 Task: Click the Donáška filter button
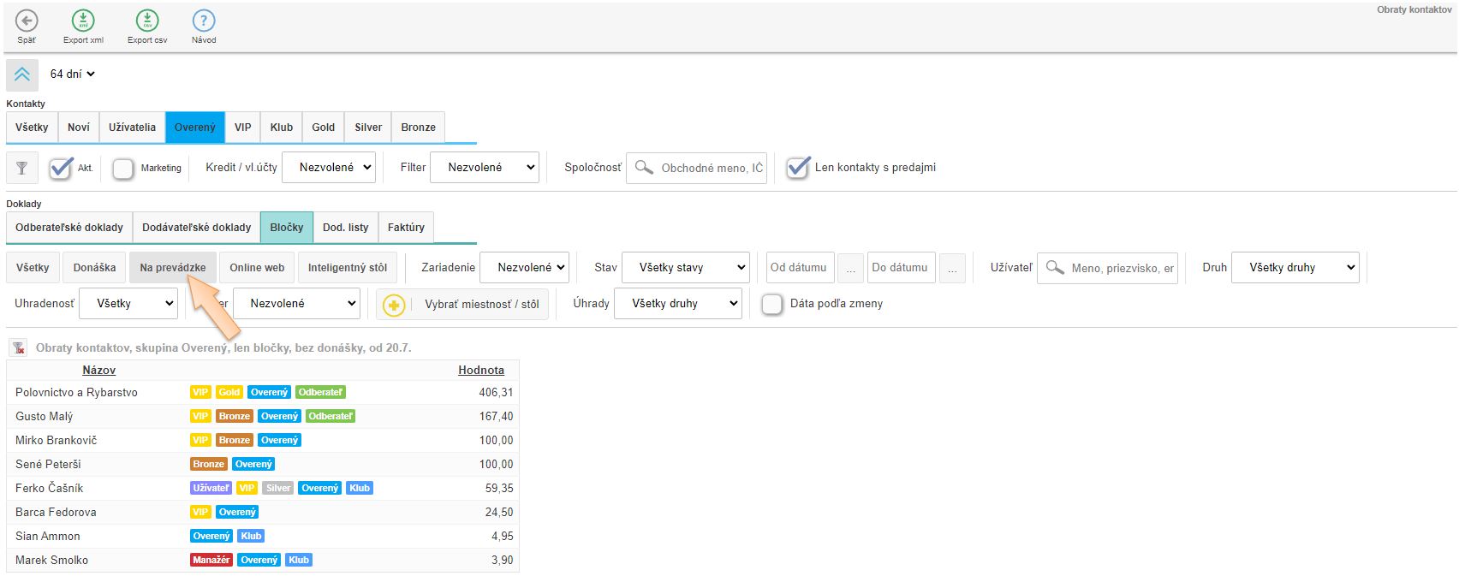94,268
